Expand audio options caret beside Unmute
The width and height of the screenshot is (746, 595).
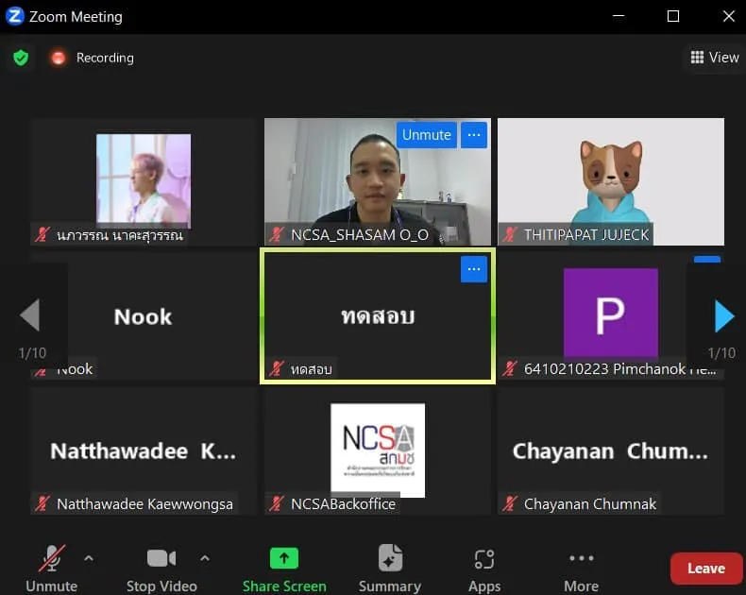coord(89,558)
